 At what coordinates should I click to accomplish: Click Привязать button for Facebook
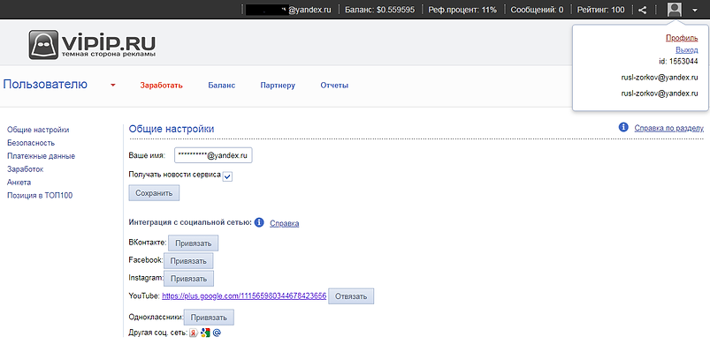point(188,261)
